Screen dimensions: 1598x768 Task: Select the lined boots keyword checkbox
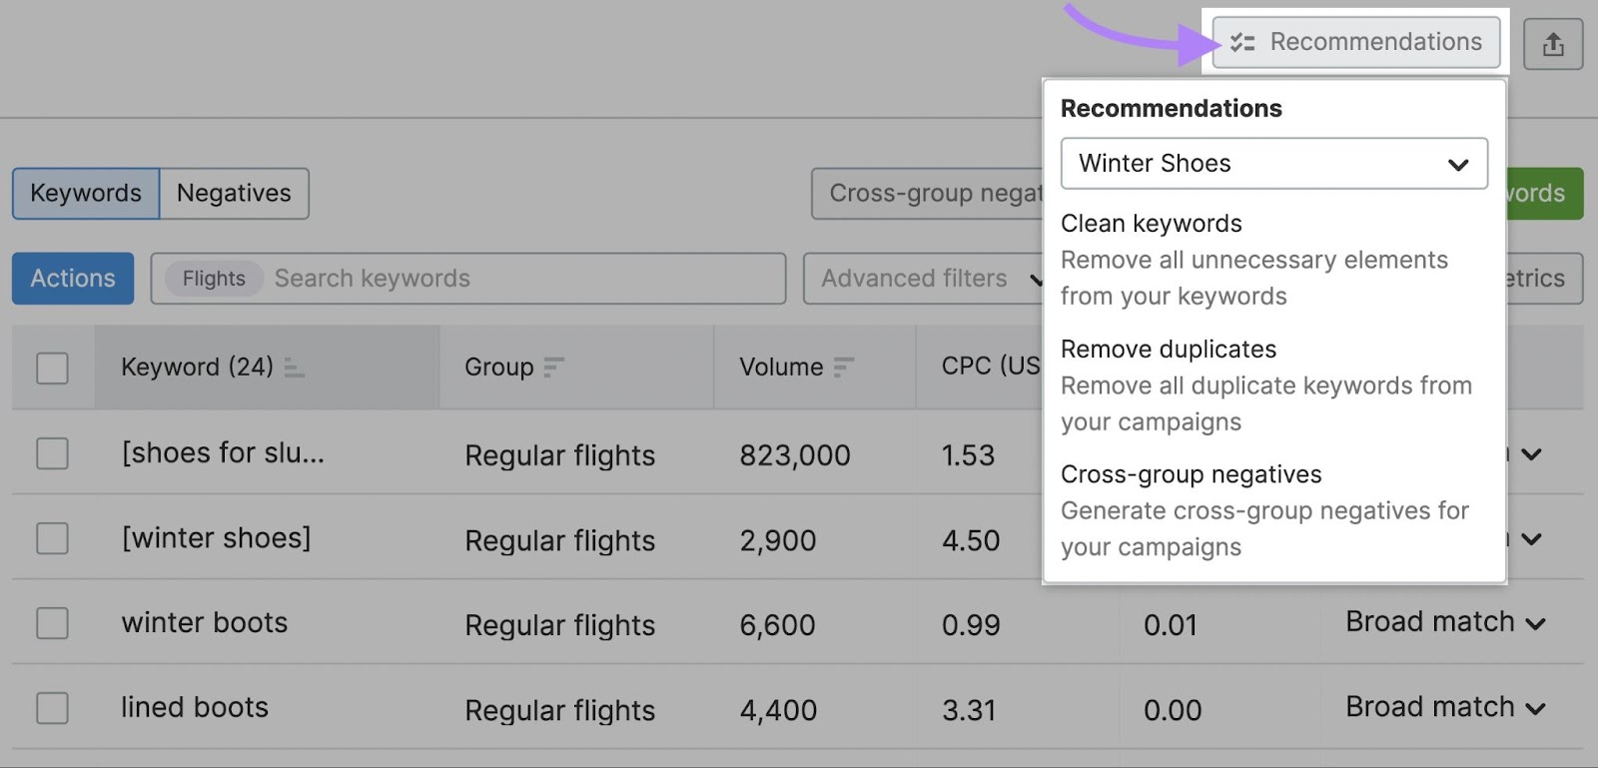click(x=51, y=708)
